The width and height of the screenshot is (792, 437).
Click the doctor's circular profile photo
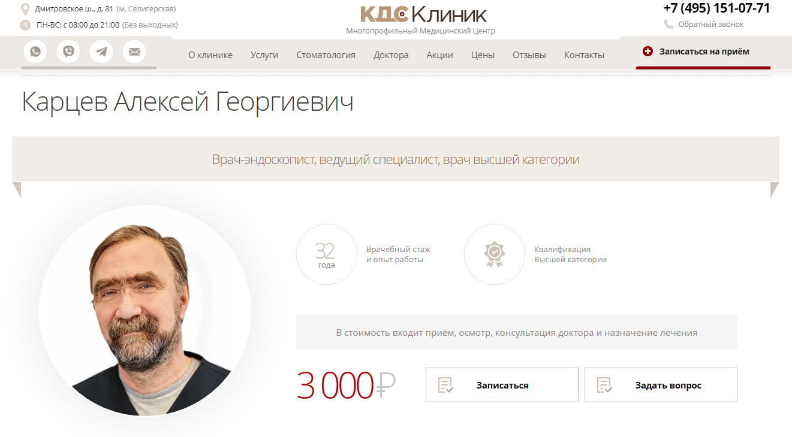pos(145,311)
